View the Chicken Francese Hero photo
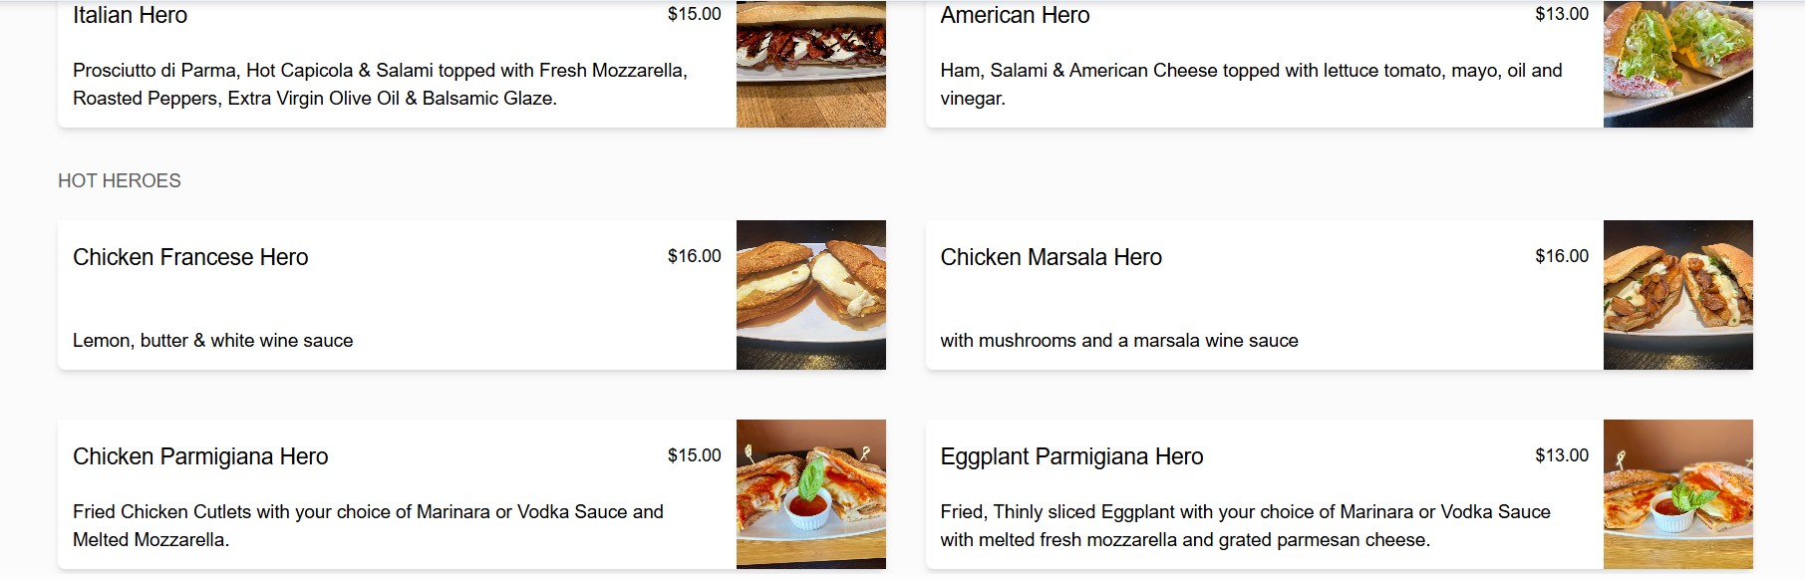Screen dimensions: 1805x579 click(x=810, y=294)
